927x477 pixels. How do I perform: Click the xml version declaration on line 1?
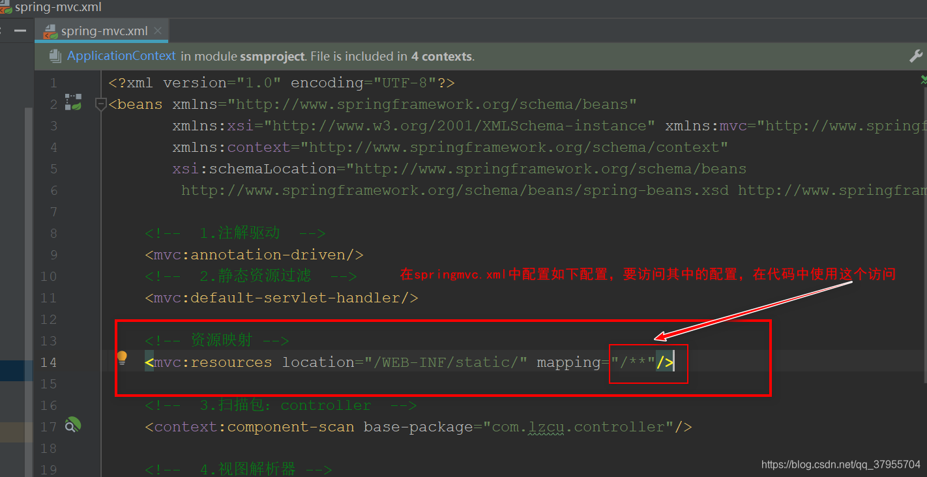(282, 83)
